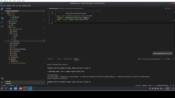Collapse the 3_headers folder
This screenshot has height=98, width=175.
point(25,33)
